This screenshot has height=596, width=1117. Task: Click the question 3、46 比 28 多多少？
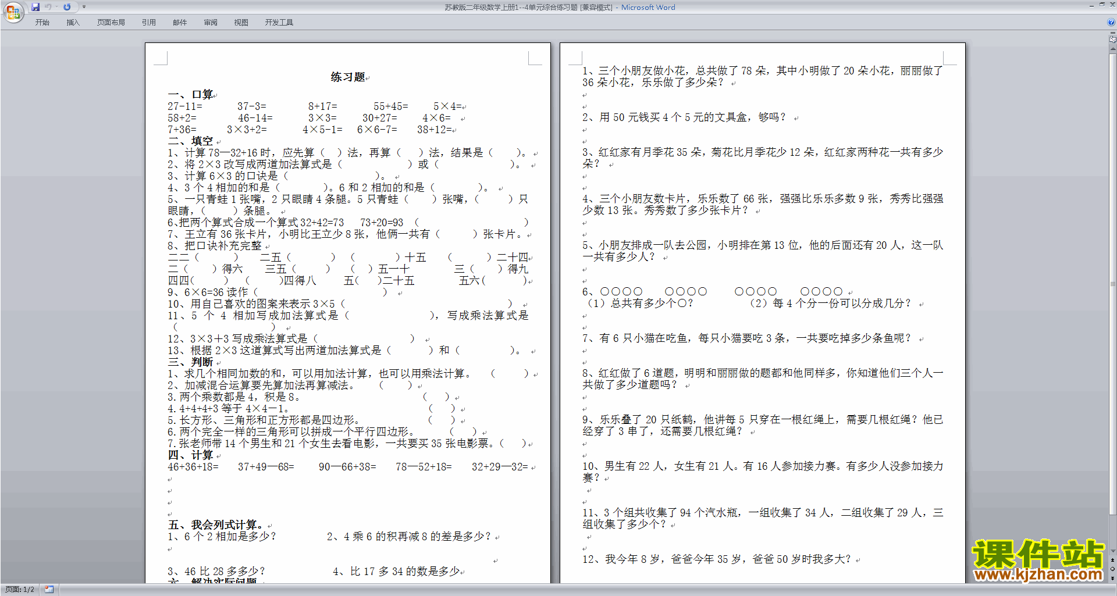(x=216, y=572)
